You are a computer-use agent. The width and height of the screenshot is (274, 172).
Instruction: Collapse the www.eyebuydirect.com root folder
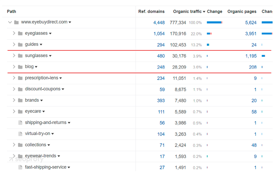pos(10,22)
